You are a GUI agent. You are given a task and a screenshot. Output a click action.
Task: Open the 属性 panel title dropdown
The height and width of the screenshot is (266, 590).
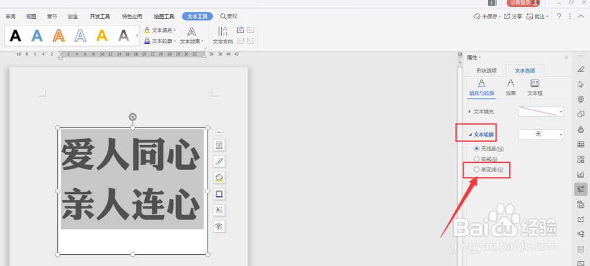coord(474,57)
